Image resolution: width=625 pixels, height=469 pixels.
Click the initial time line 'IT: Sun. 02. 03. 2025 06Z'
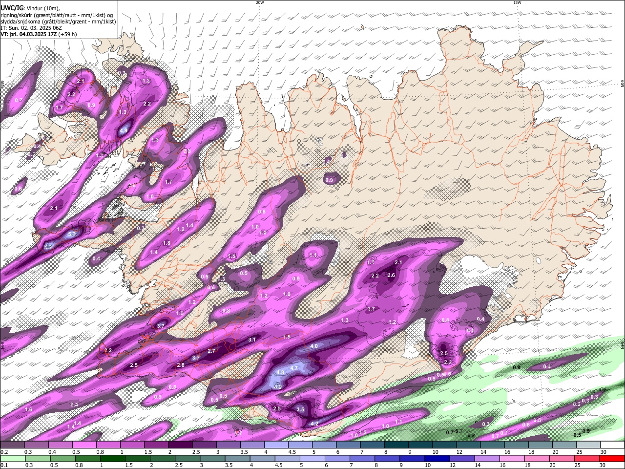coord(31,28)
